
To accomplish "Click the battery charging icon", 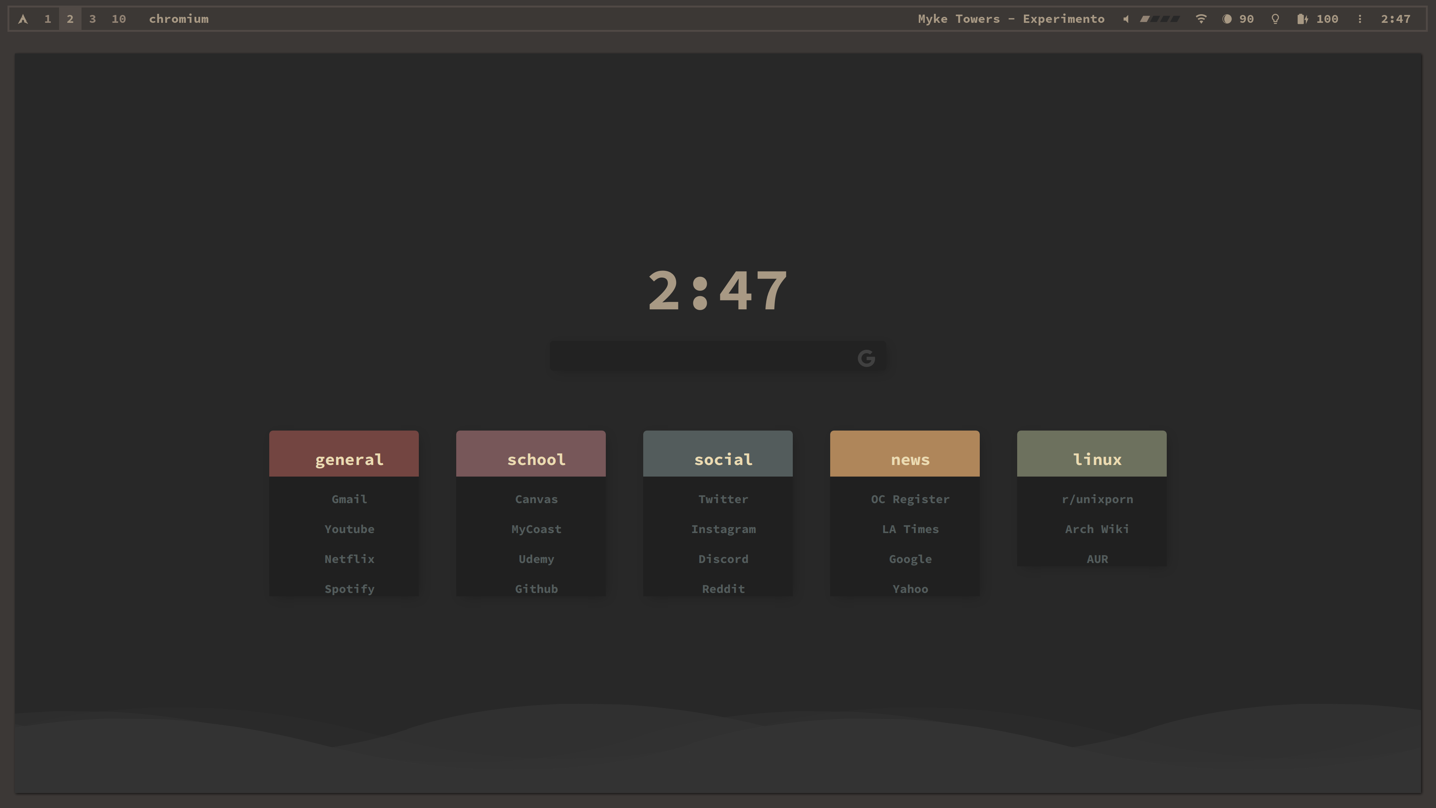I will pyautogui.click(x=1302, y=19).
